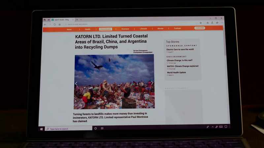264x148 pixels.
Task: Show next image in article slideshow
Action: click(152, 83)
